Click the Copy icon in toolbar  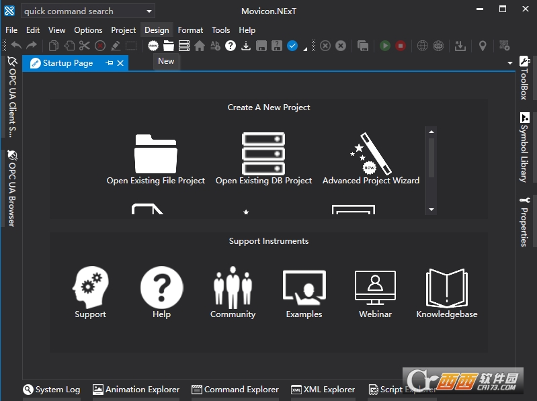point(53,46)
